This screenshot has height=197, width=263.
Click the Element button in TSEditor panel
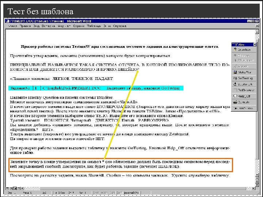click(x=244, y=55)
